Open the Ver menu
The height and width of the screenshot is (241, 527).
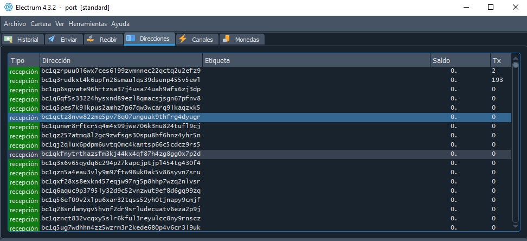[60, 24]
